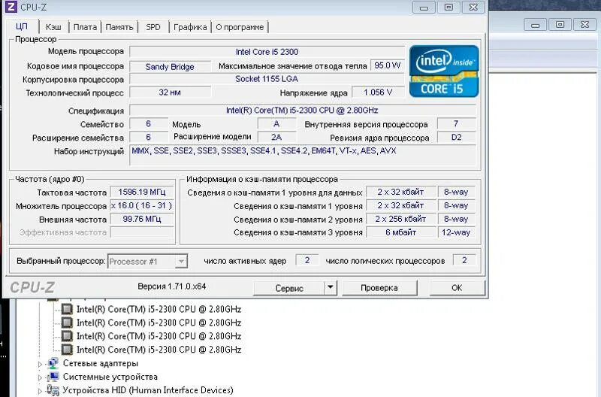Click the Устройства HID device icon
This screenshot has width=601, height=397.
(53, 390)
